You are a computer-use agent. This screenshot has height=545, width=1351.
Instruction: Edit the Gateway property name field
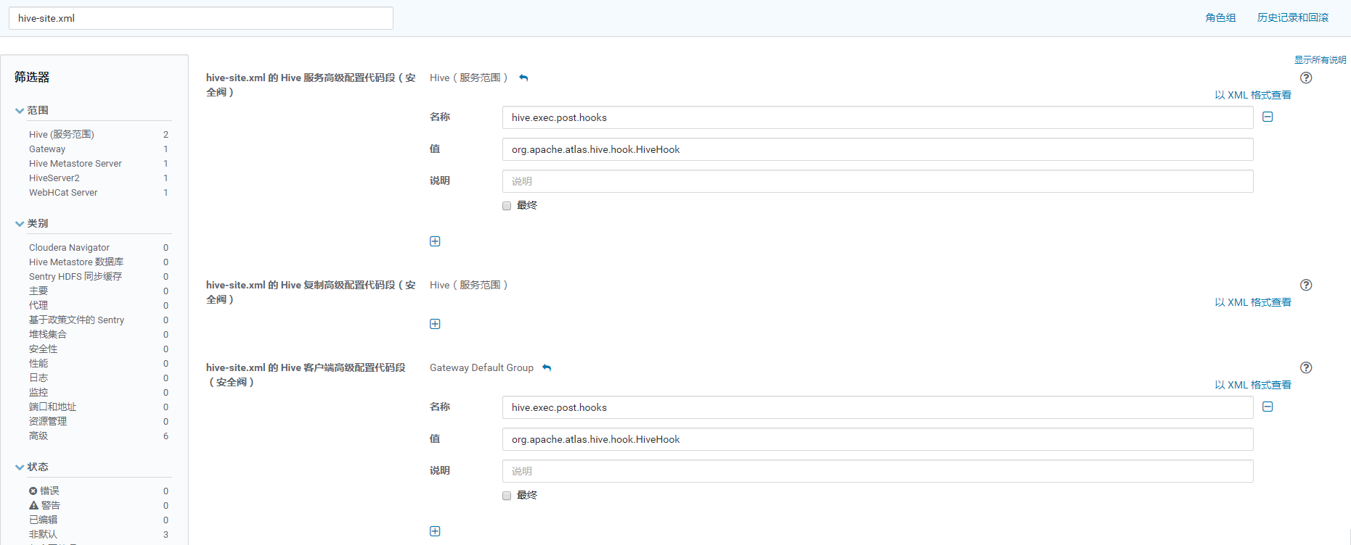pyautogui.click(x=878, y=407)
